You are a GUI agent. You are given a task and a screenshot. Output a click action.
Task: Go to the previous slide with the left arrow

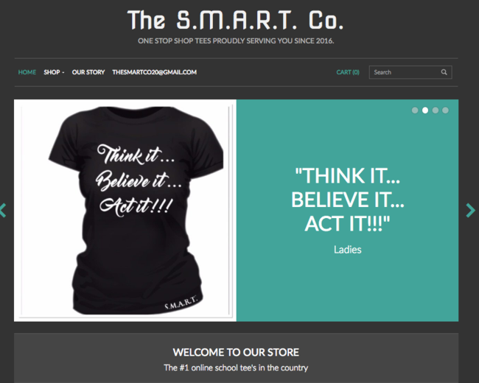coord(3,210)
